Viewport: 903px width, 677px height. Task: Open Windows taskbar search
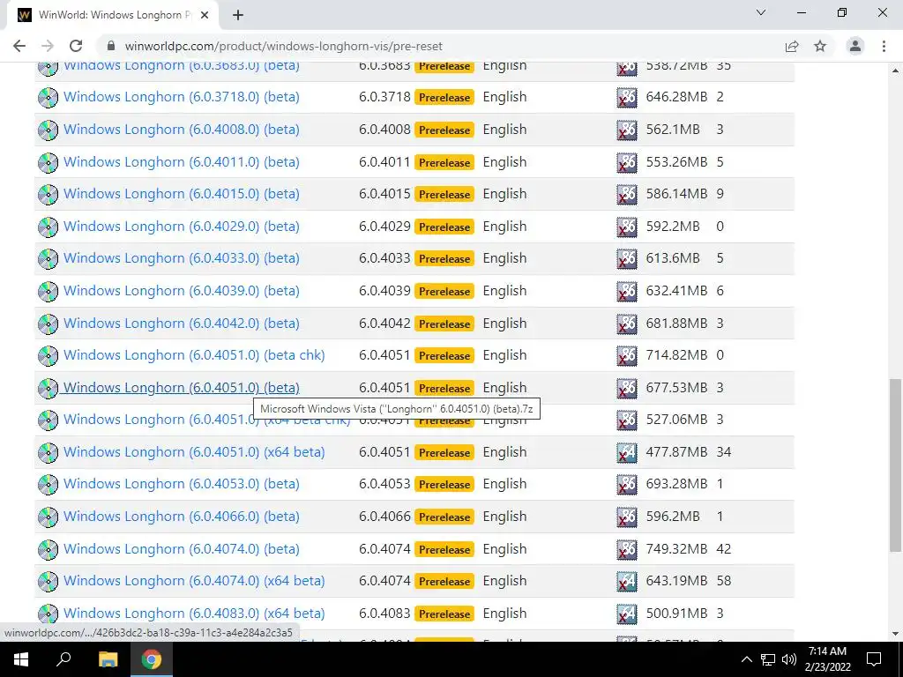63,659
